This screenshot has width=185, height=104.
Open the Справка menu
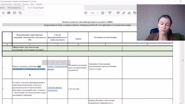(39, 4)
